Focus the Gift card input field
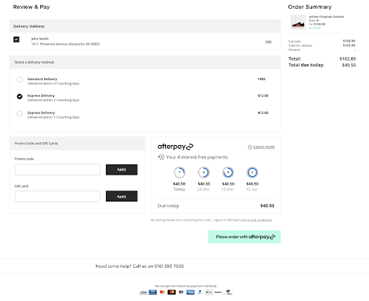The height and width of the screenshot is (301, 369). pos(57,196)
